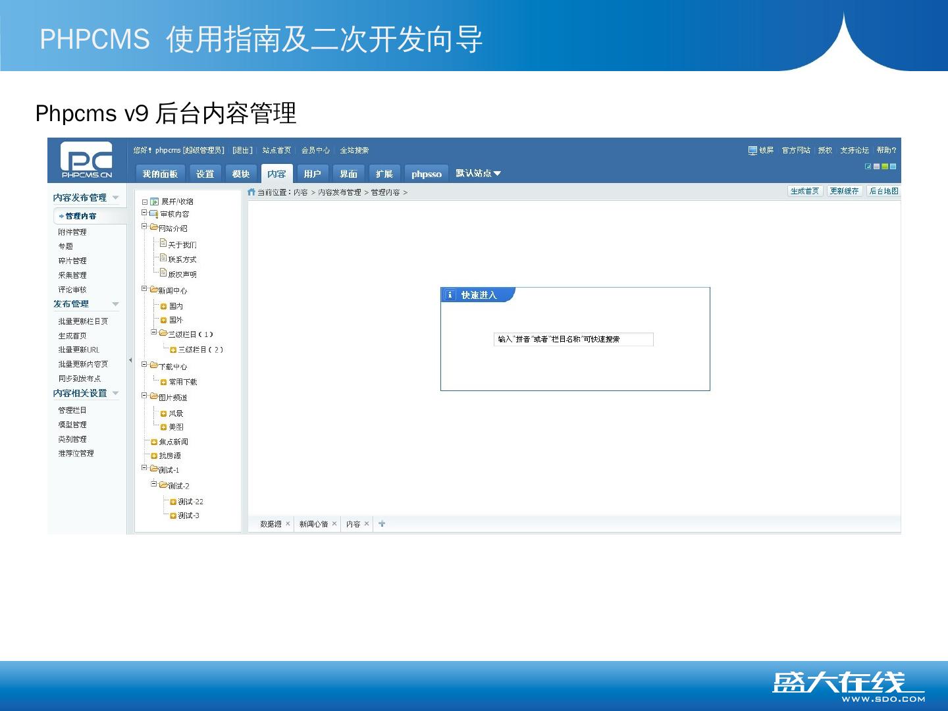Screen dimensions: 948x711
Task: Click the page icon beside 关于我们
Action: point(163,244)
